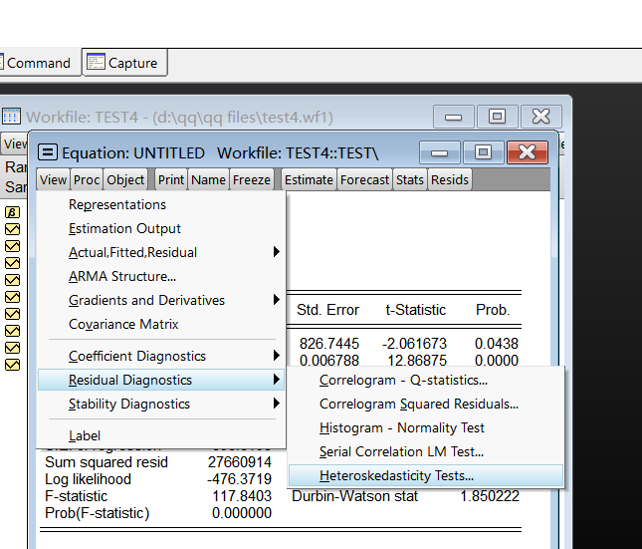642x549 pixels.
Task: Select Correlogram - Q-statistics option
Action: 403,380
